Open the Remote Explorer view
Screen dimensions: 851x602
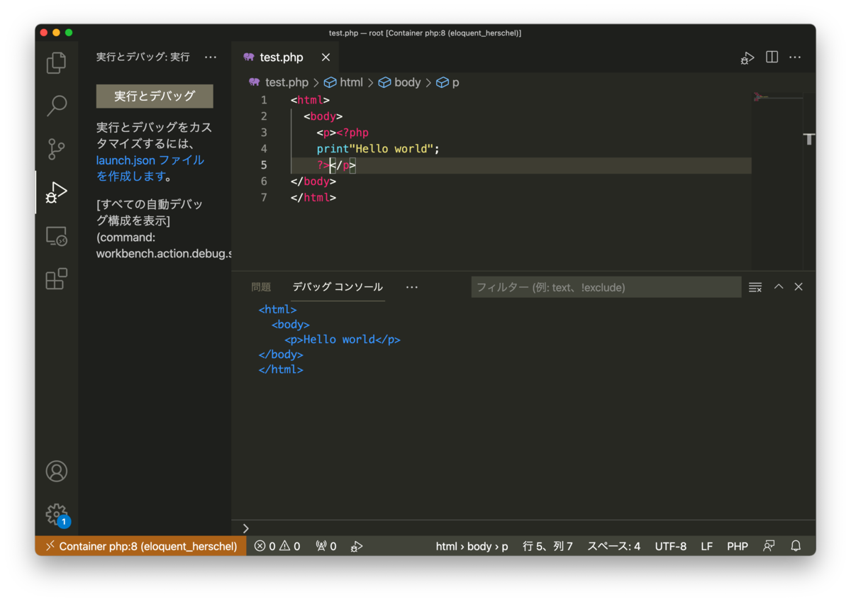[56, 235]
